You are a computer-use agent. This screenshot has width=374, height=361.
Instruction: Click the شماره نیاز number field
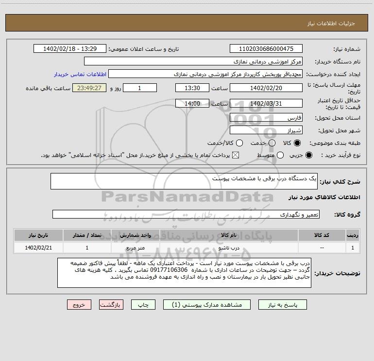click(266, 48)
